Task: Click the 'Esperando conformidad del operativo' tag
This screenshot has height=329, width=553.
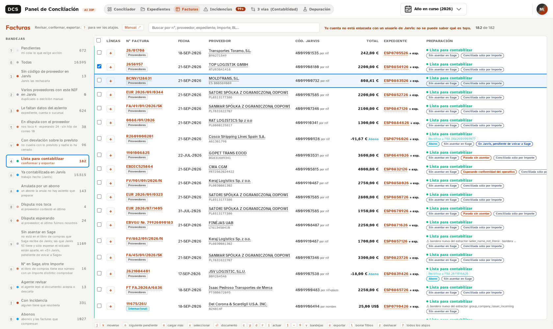Action: [x=488, y=172]
